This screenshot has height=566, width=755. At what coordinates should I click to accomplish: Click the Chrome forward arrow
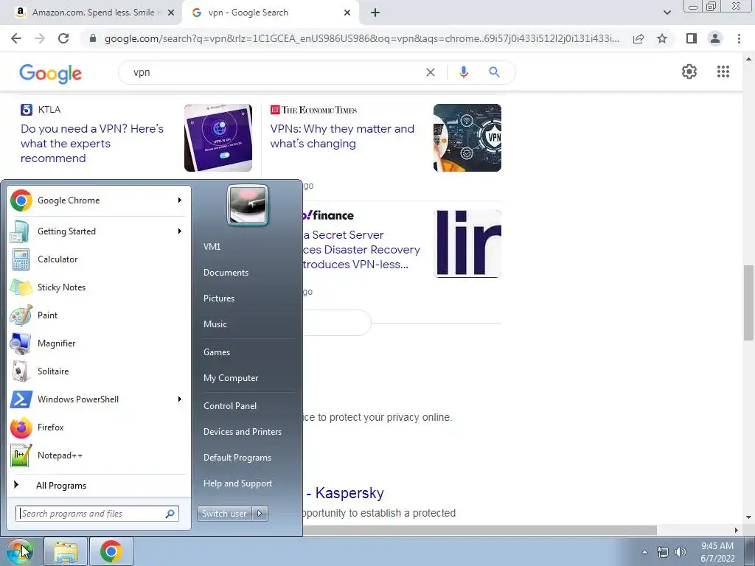pos(40,38)
